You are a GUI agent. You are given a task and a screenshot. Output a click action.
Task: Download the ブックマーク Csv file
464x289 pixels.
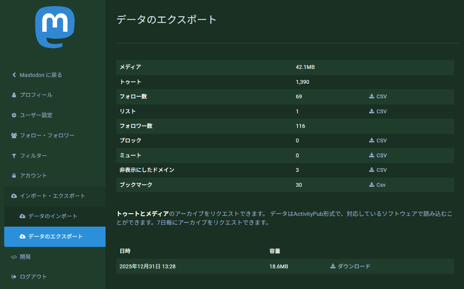click(378, 185)
